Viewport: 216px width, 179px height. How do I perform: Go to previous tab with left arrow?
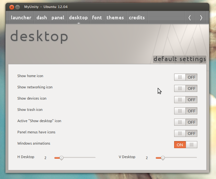click(190, 18)
